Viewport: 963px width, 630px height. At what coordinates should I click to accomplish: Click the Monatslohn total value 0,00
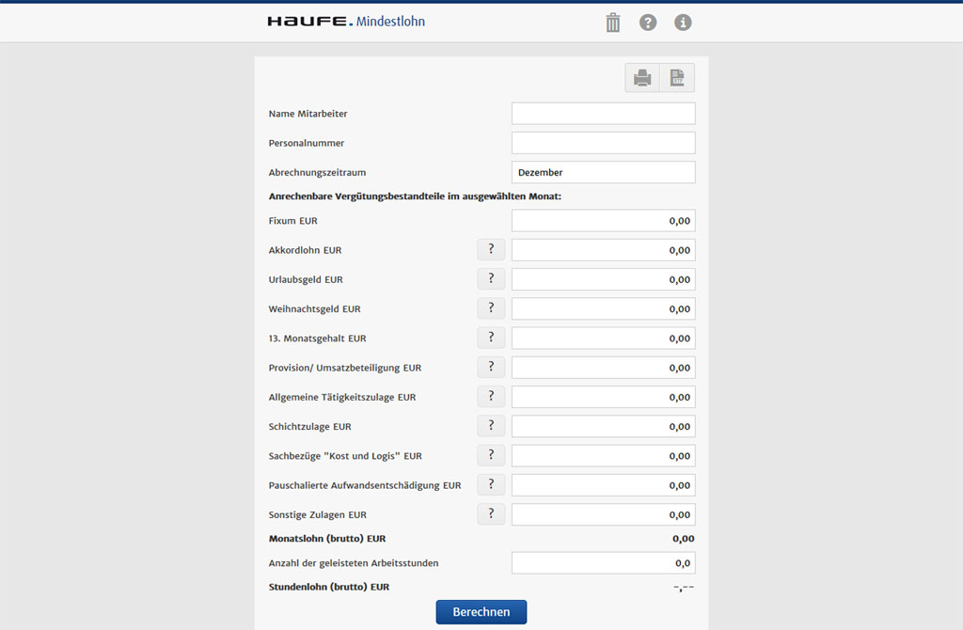click(683, 539)
